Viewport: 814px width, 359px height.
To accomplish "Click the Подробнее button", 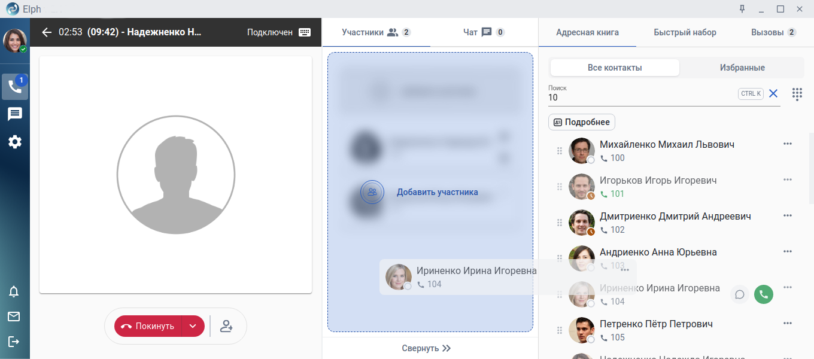I will (582, 122).
